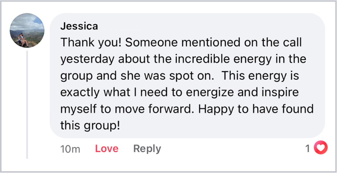Screen dimensions: 337x173
Task: Open the 10m timestamp link
Action: (70, 149)
